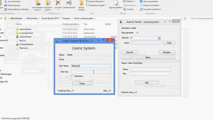Image resolution: width=213 pixels, height=120 pixels.
Task: Expand the Eigenschaften dropdown arrow
Action: tap(116, 10)
